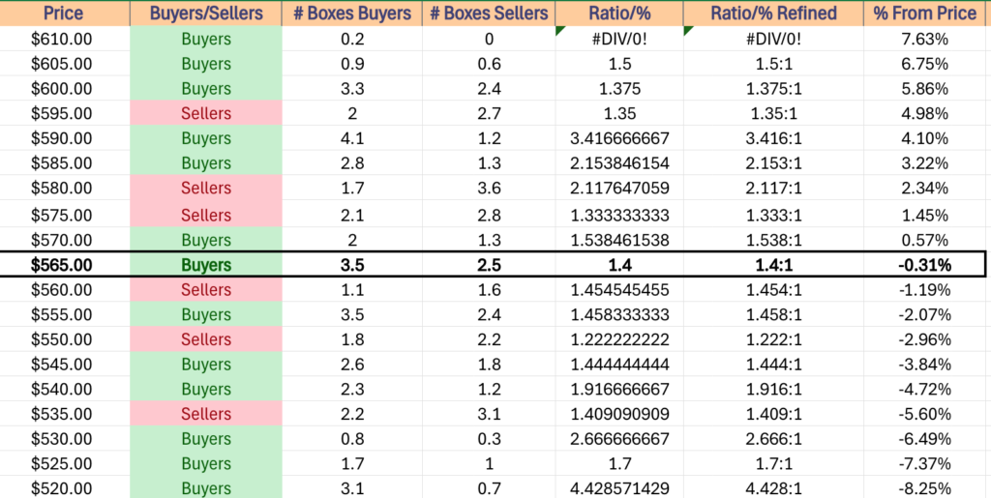This screenshot has height=498, width=991.
Task: Click the #DIV/0! cell in Ratio/% Refined
Action: pyautogui.click(x=773, y=39)
